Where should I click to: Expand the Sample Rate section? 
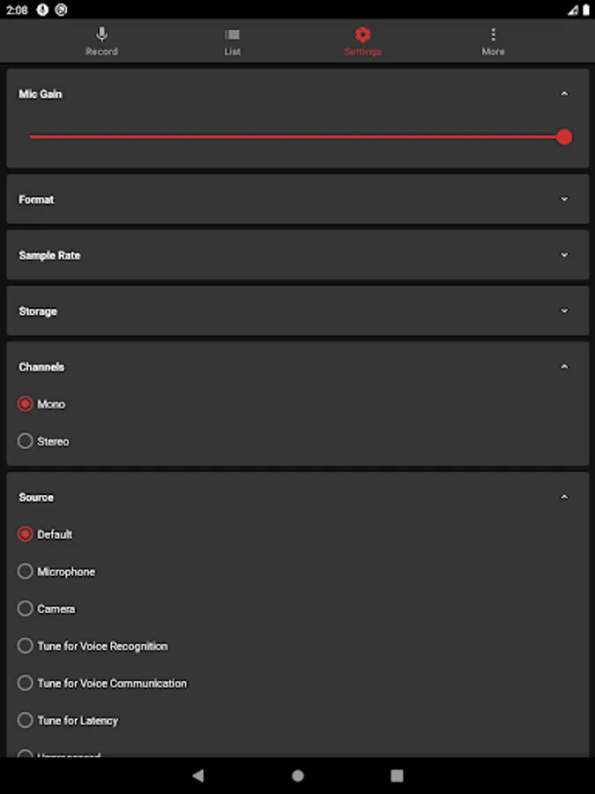coord(565,255)
